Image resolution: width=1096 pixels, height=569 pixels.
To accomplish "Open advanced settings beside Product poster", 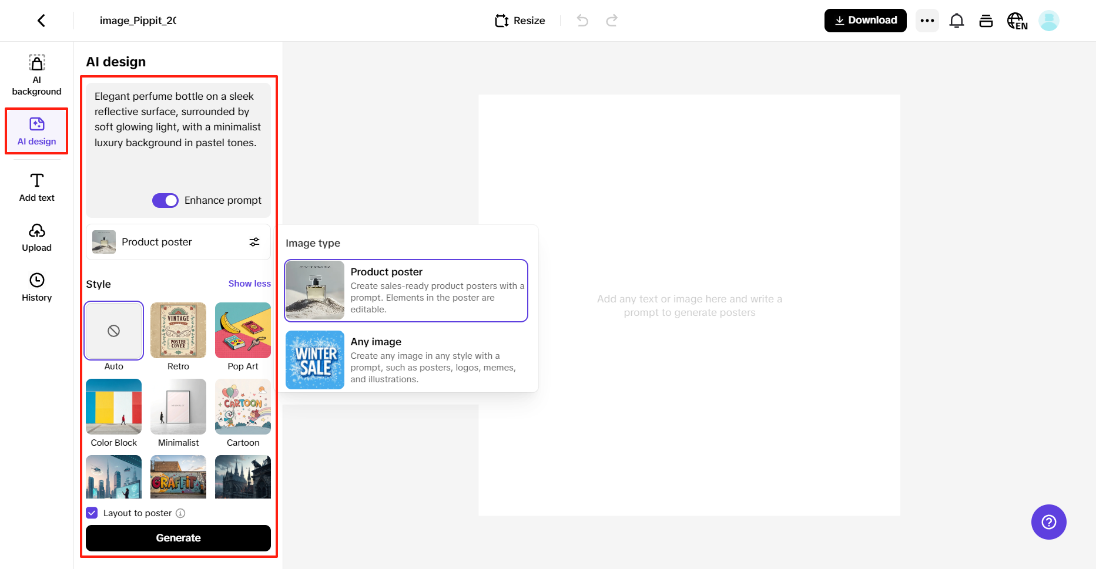I will tap(254, 242).
